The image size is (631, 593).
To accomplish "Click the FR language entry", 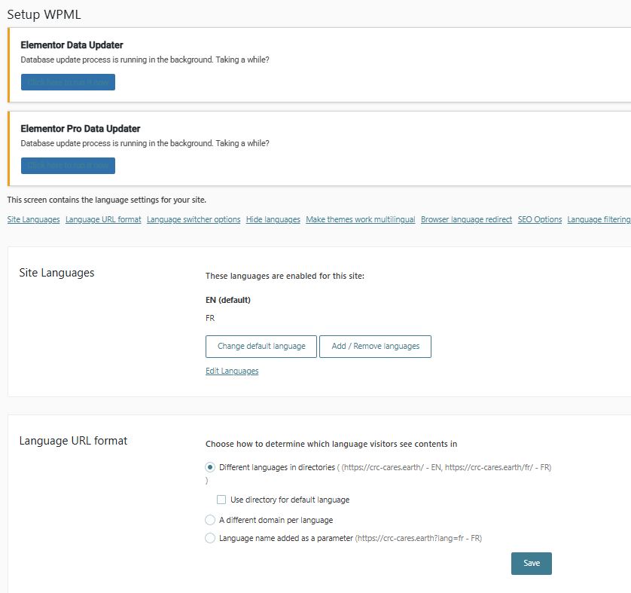I will [x=210, y=318].
